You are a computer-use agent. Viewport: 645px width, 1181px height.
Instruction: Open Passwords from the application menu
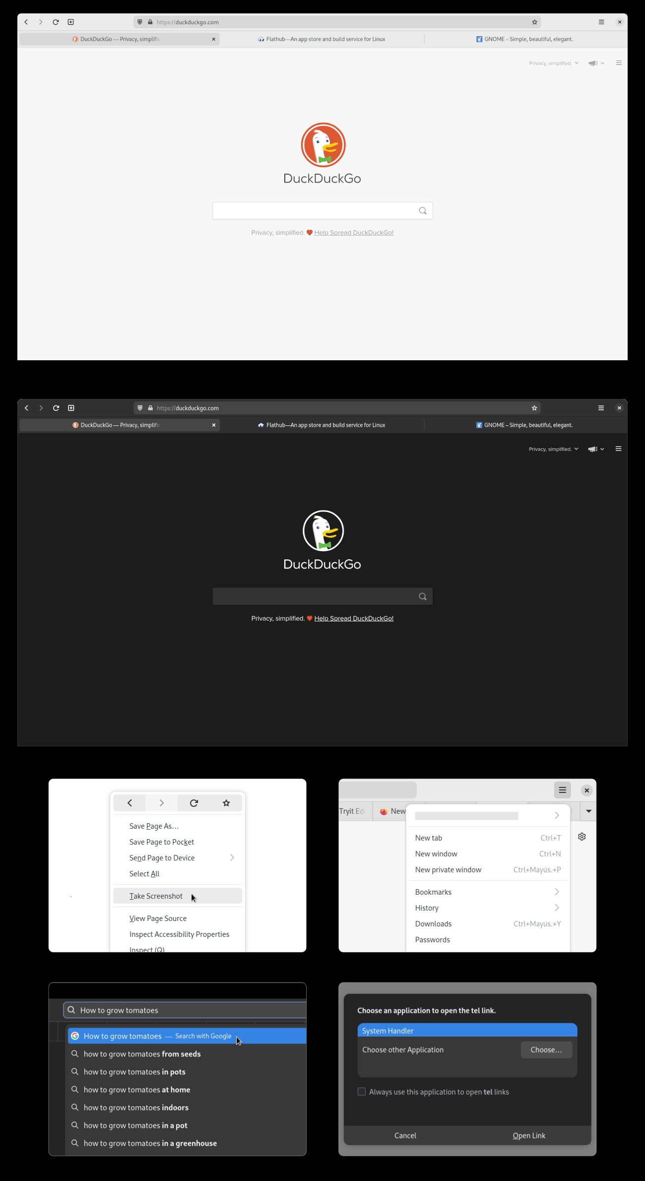(488, 940)
